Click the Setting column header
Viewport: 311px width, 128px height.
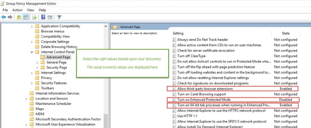pos(178,33)
